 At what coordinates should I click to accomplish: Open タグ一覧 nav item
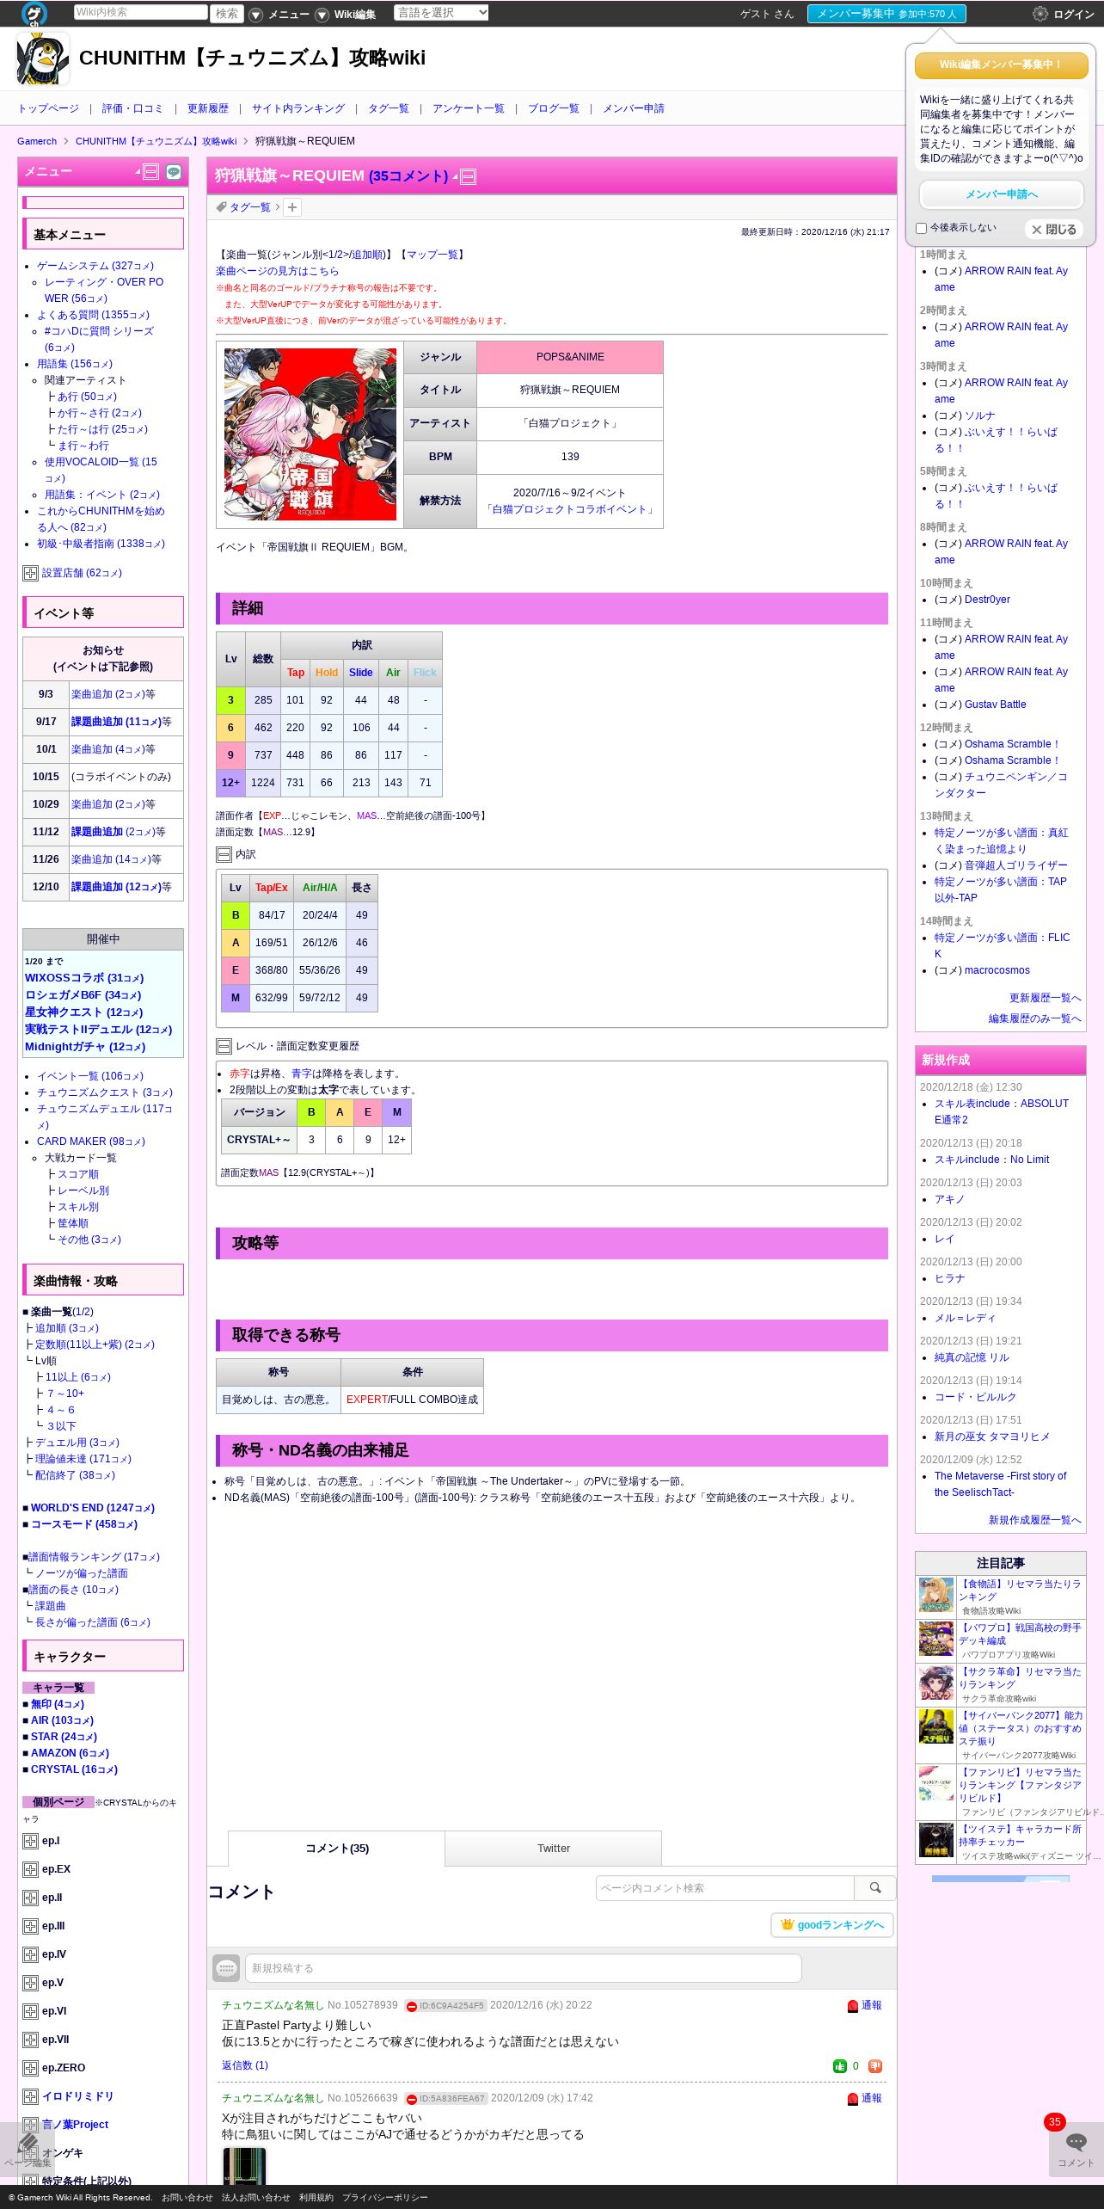[x=389, y=108]
